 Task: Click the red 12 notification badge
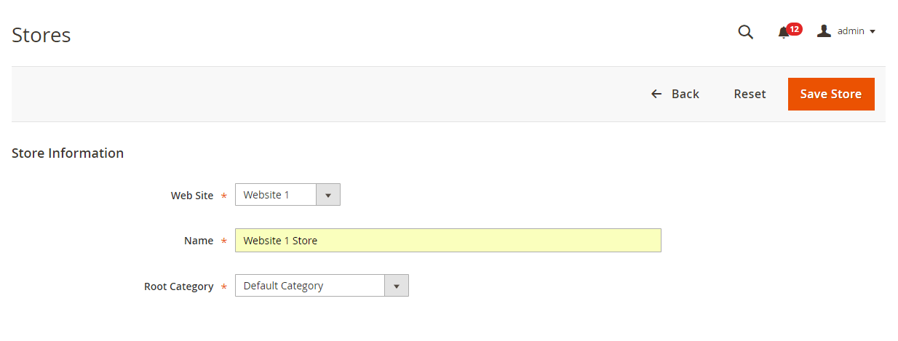(794, 29)
